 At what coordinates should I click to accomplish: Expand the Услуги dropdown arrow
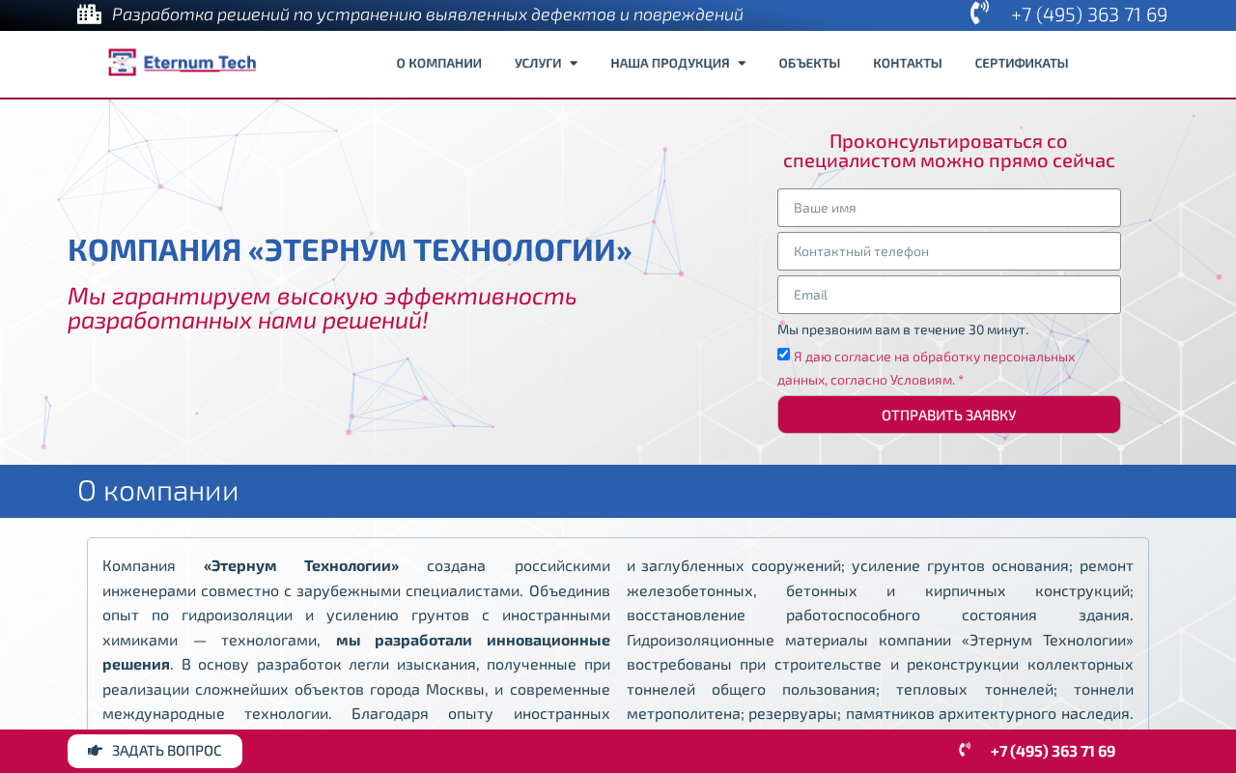(x=574, y=64)
